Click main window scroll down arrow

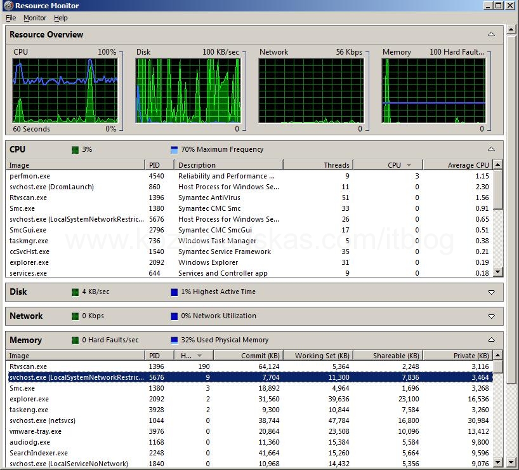point(511,462)
